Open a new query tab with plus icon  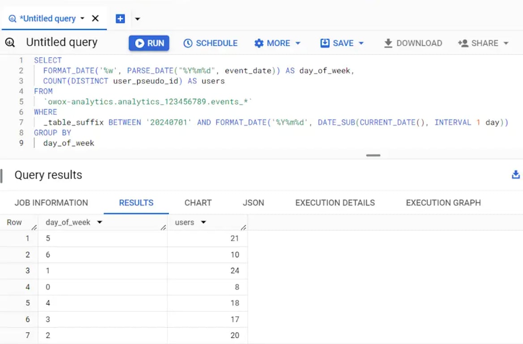(120, 19)
